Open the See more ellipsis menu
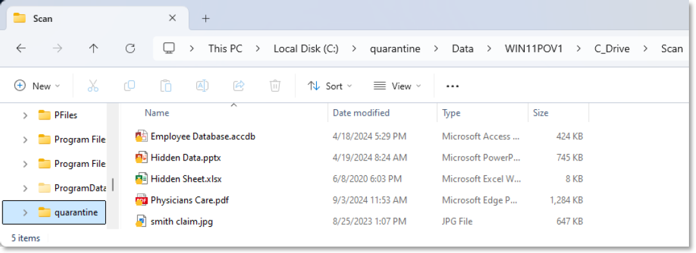This screenshot has height=253, width=696. coord(452,86)
